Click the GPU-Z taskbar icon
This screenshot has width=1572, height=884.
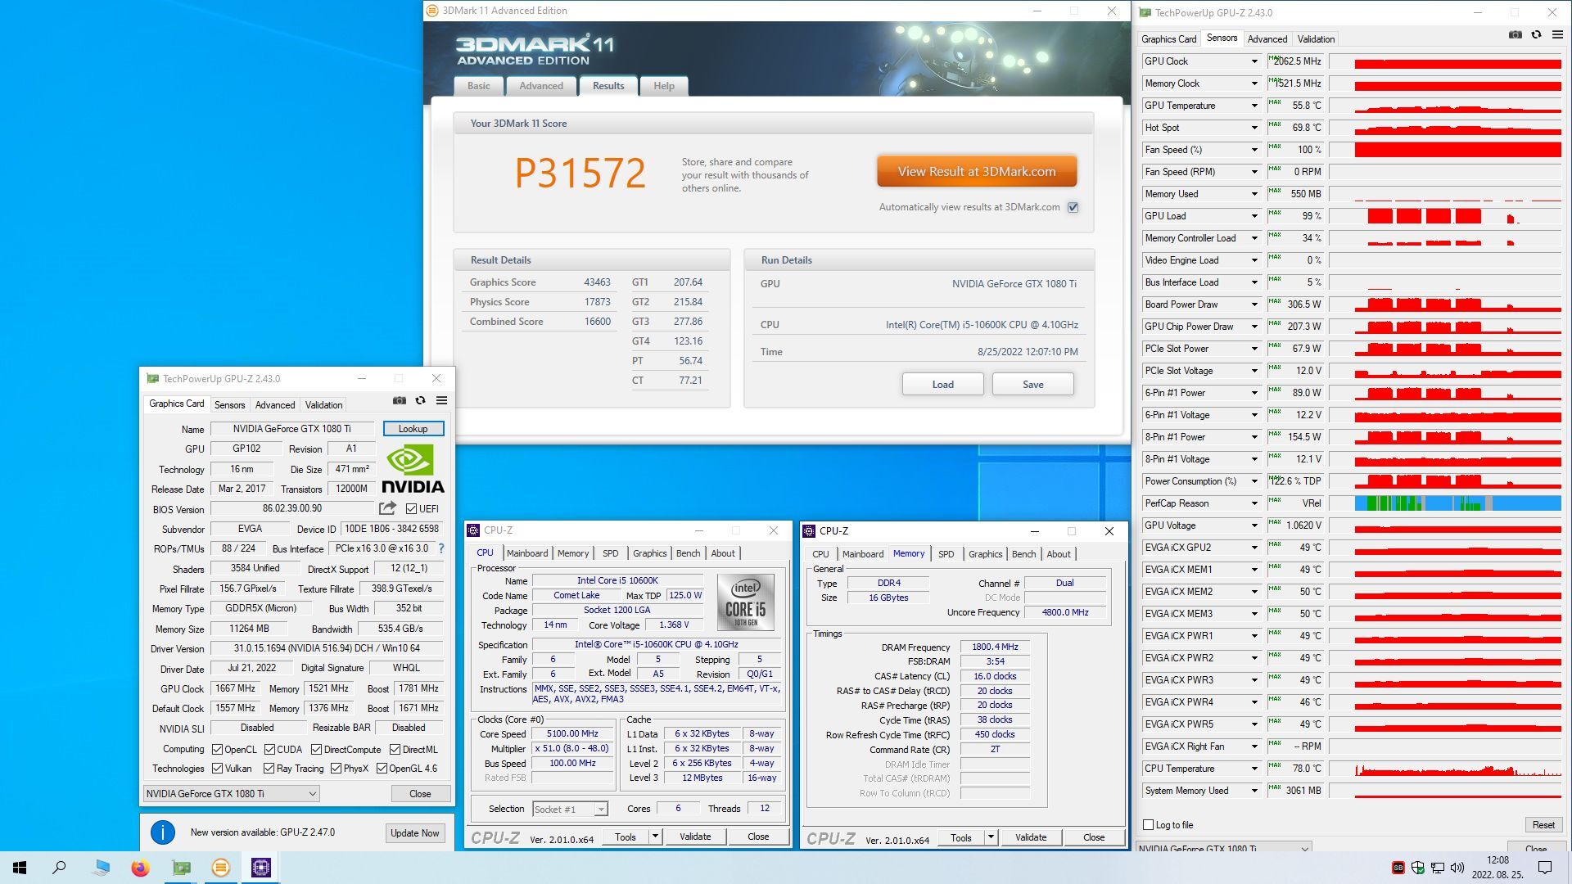(x=181, y=868)
